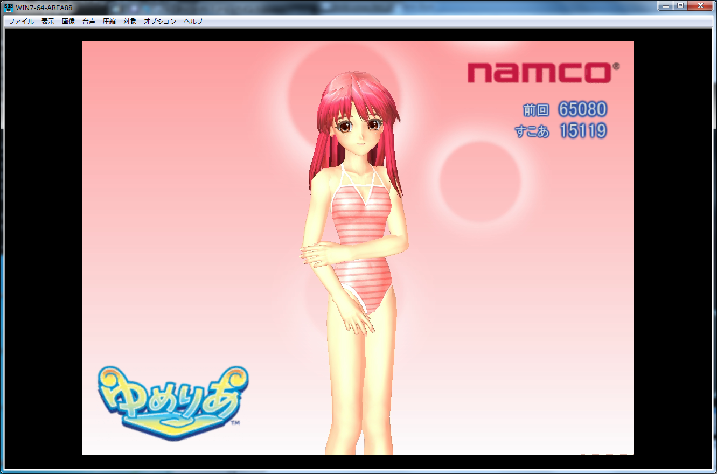
Task: Click the namco logo
Action: coord(544,73)
